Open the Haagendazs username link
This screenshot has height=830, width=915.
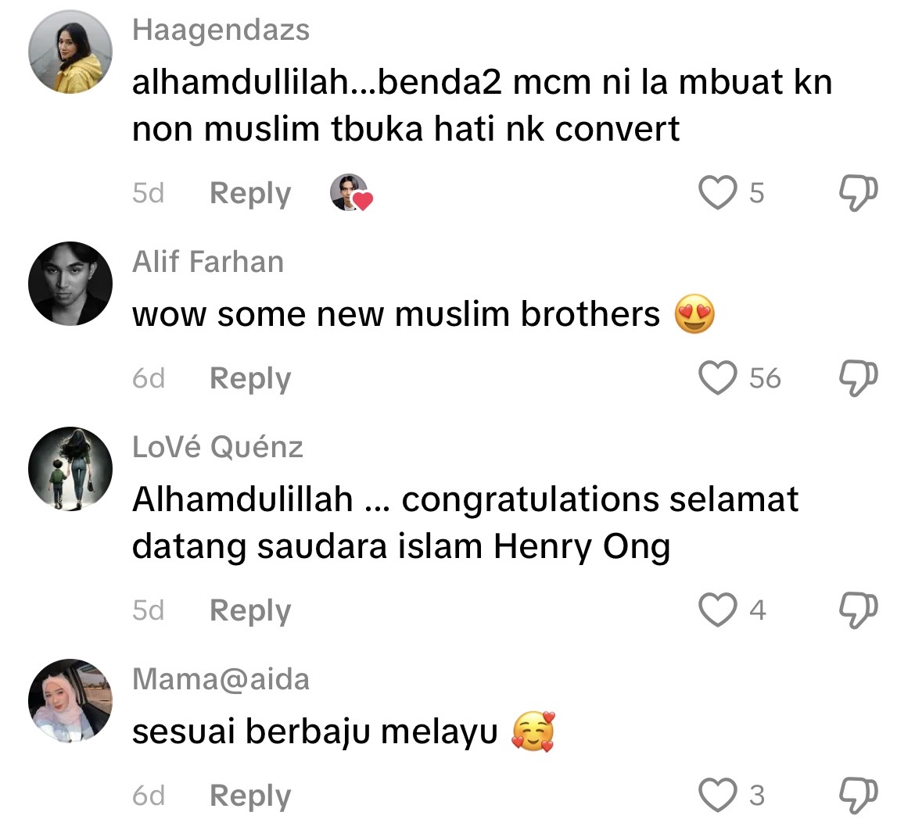point(221,30)
